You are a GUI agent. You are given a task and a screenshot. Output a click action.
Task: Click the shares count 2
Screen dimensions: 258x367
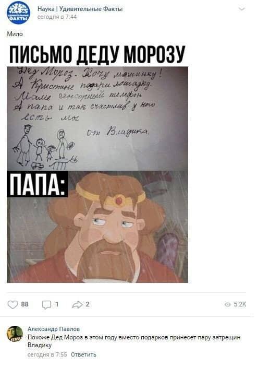[88, 304]
